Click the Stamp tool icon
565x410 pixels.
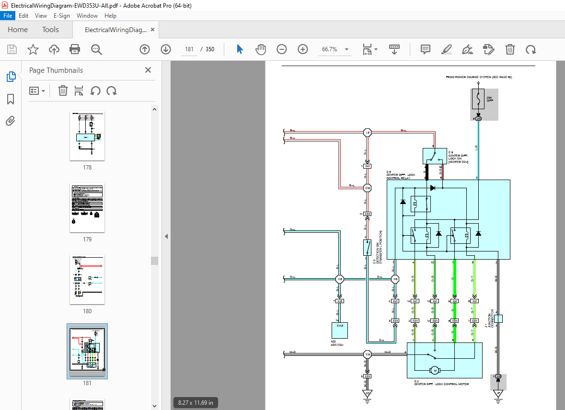click(488, 49)
